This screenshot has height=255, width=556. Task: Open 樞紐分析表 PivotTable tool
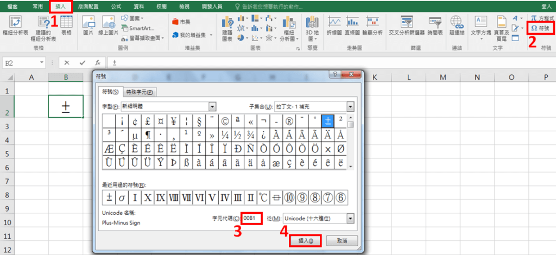pos(15,24)
